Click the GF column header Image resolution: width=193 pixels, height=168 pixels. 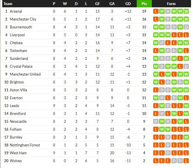tap(97, 4)
